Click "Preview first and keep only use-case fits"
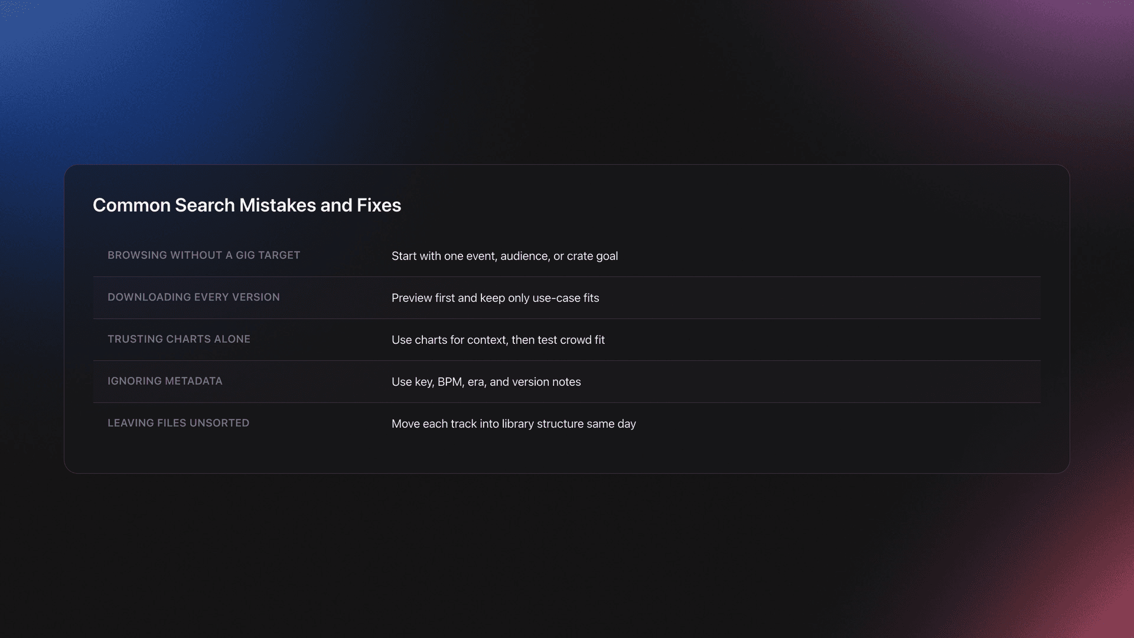The width and height of the screenshot is (1134, 638). click(495, 298)
